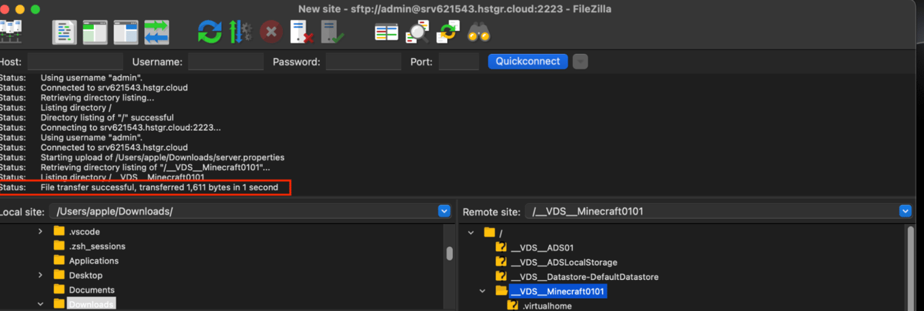Toggle synchronized browsing
Image resolution: width=924 pixels, height=311 pixels.
(448, 32)
